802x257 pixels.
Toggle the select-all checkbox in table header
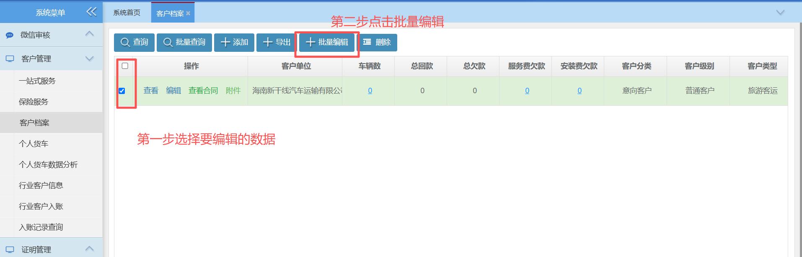click(x=125, y=66)
